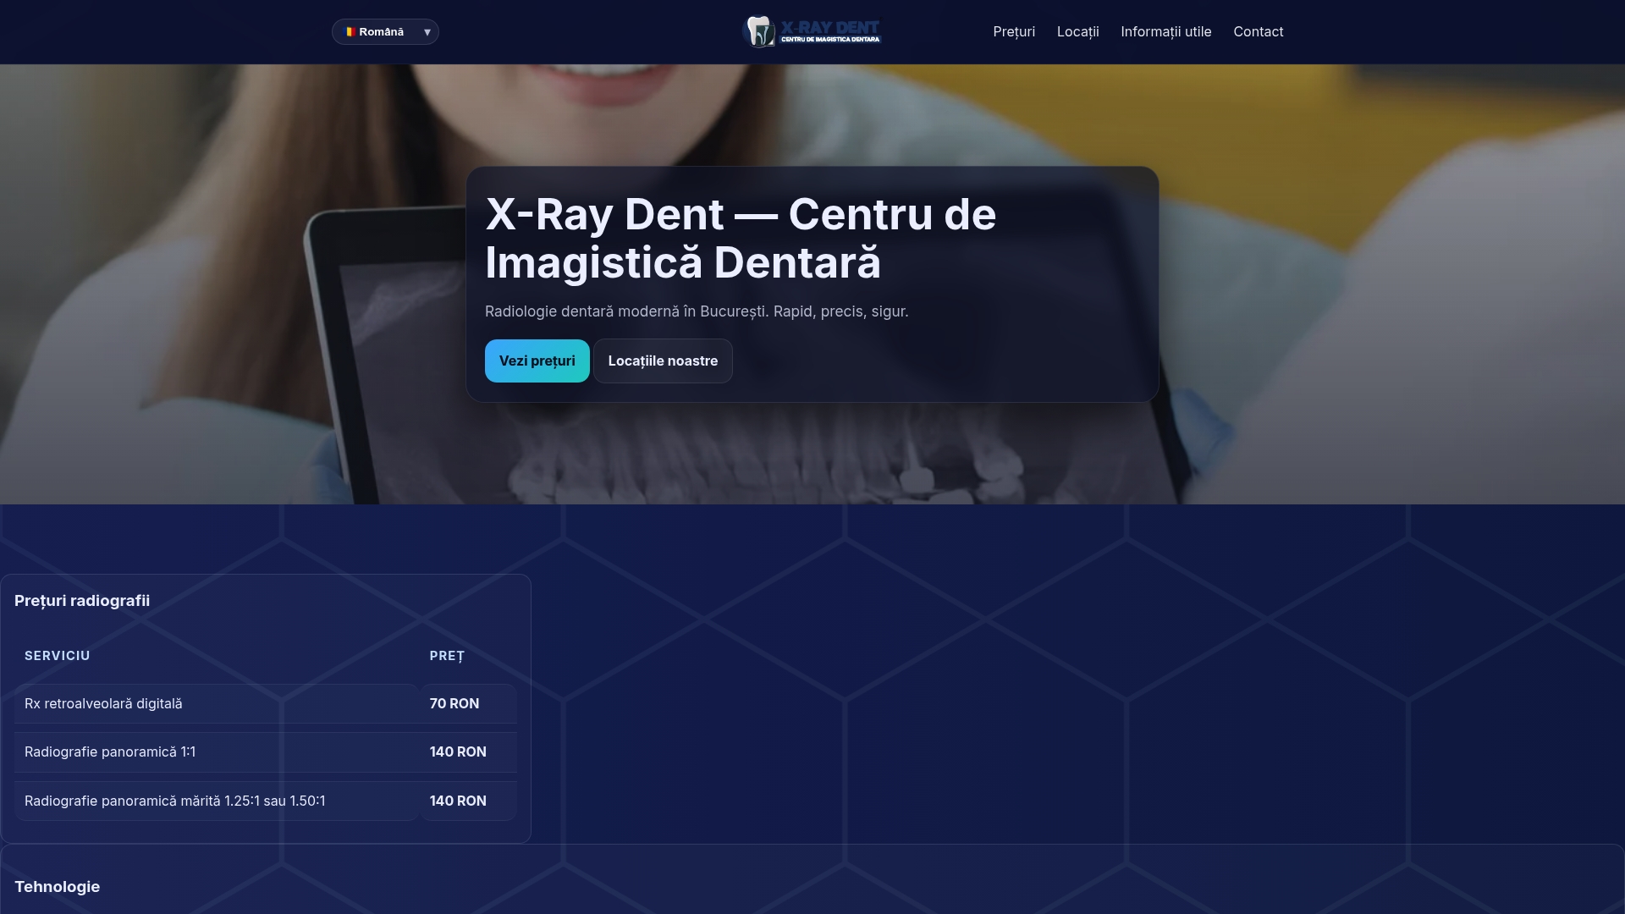Screen dimensions: 1625x914
Task: Select 'Radiografie panoramică mărită' row
Action: click(266, 801)
